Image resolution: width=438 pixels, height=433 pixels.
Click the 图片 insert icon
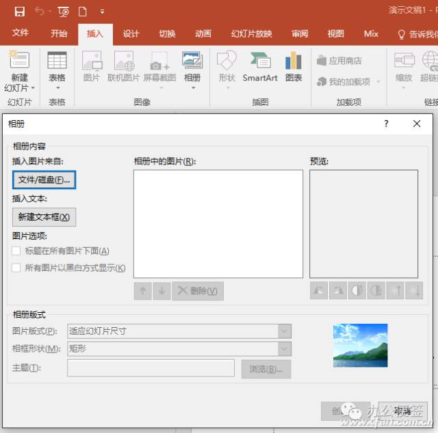(x=92, y=60)
